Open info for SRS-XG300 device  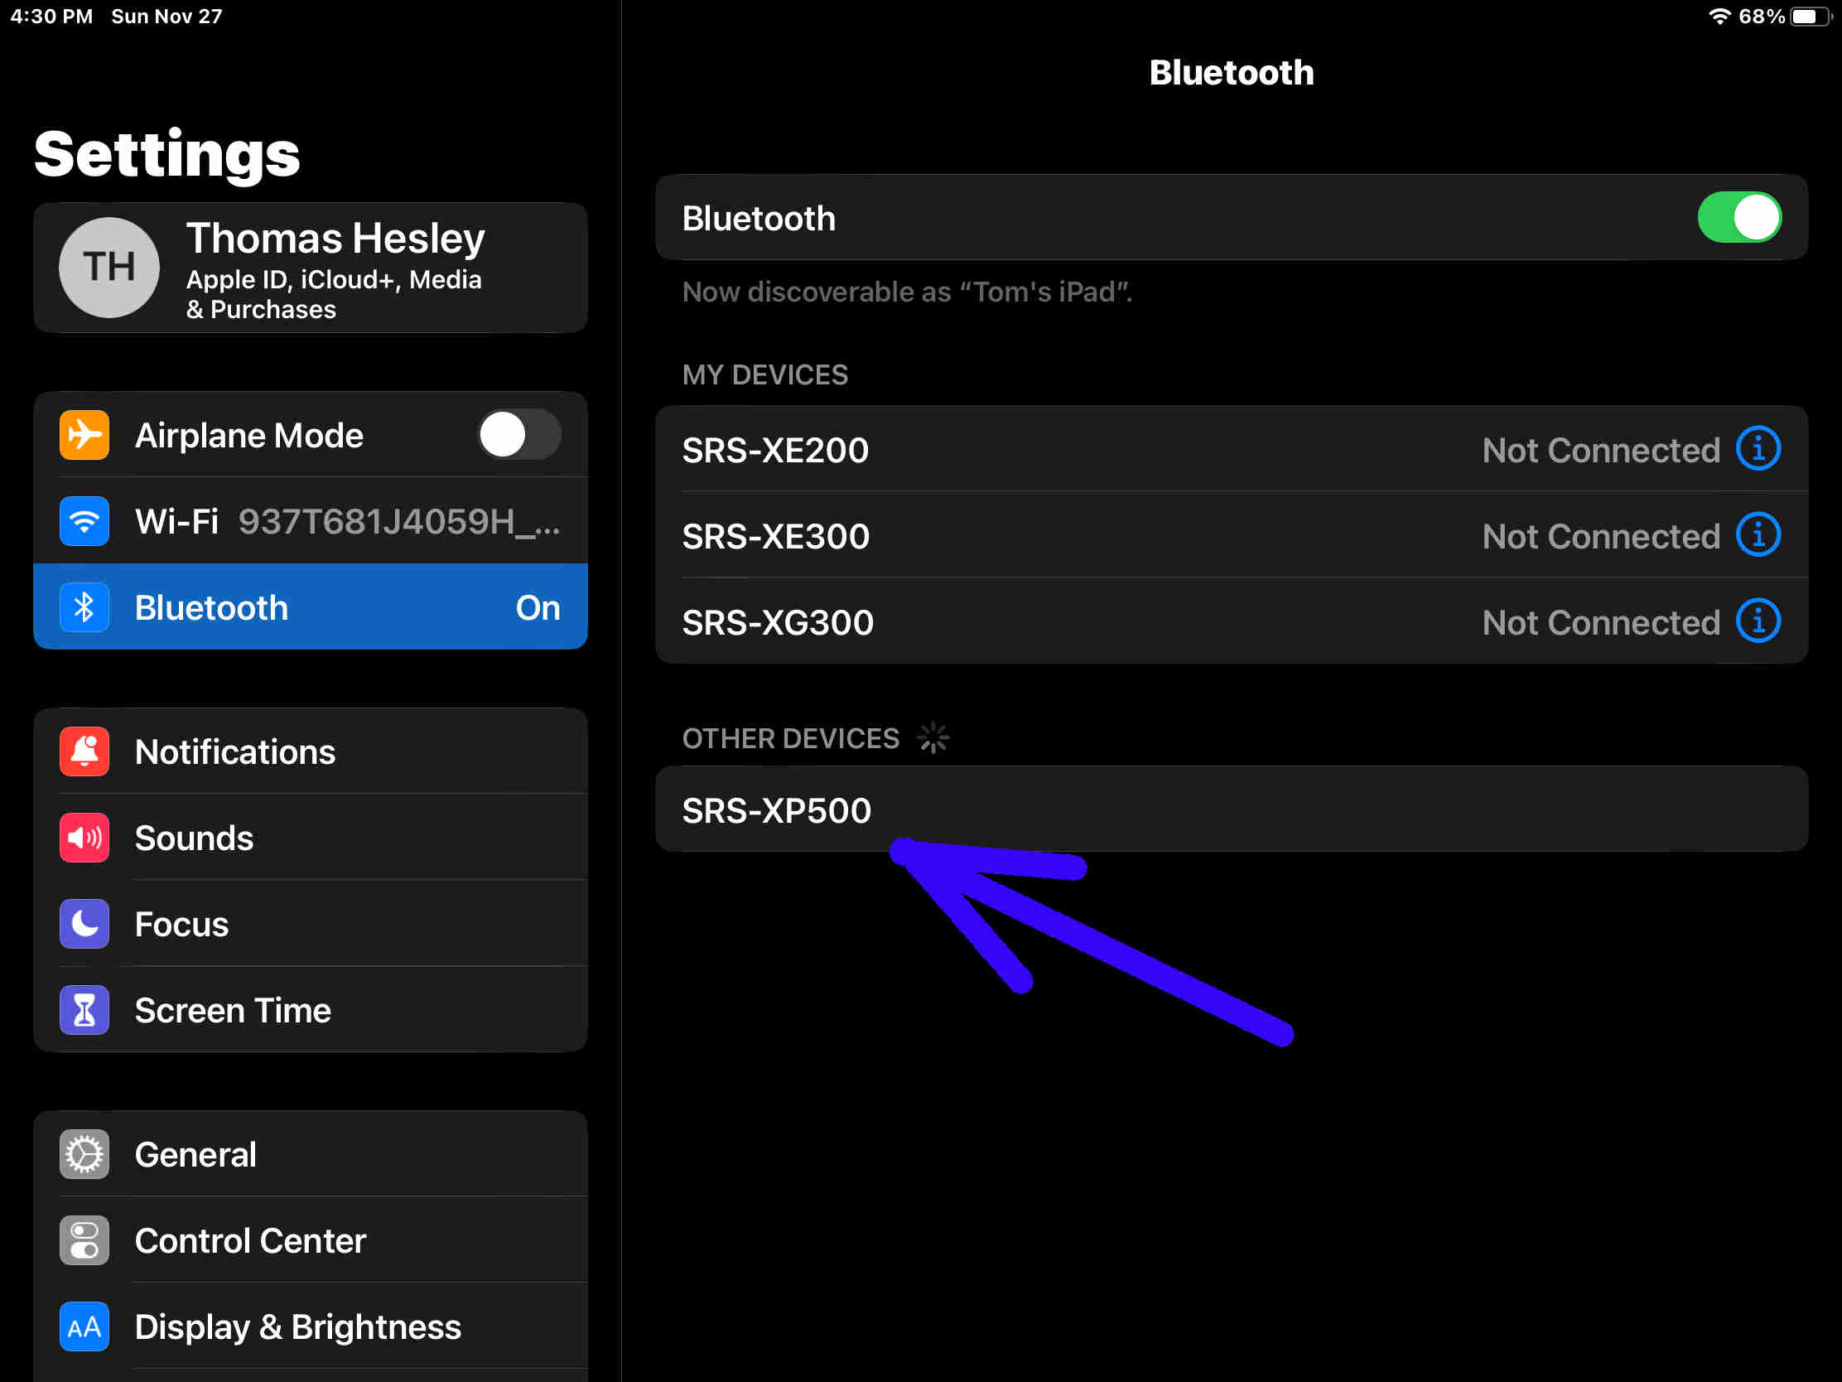(1758, 621)
